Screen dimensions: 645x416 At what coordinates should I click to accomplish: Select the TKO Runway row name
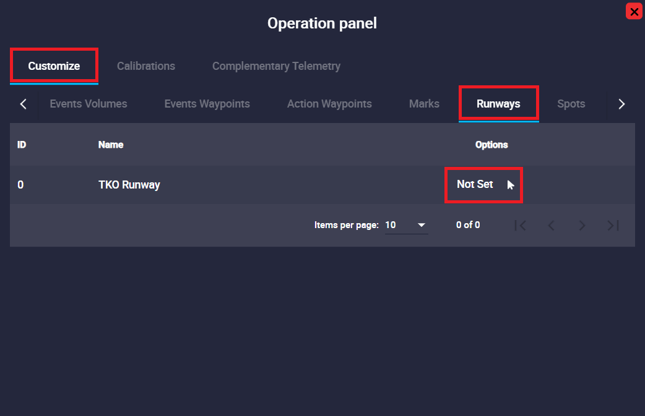tap(129, 185)
